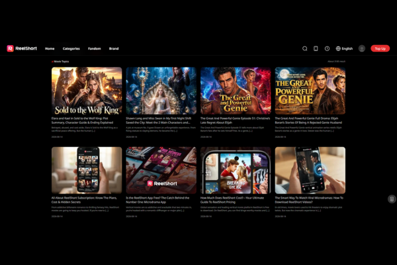Open Sold to the Wolf King thumbnail
Image resolution: width=397 pixels, height=265 pixels.
87,91
